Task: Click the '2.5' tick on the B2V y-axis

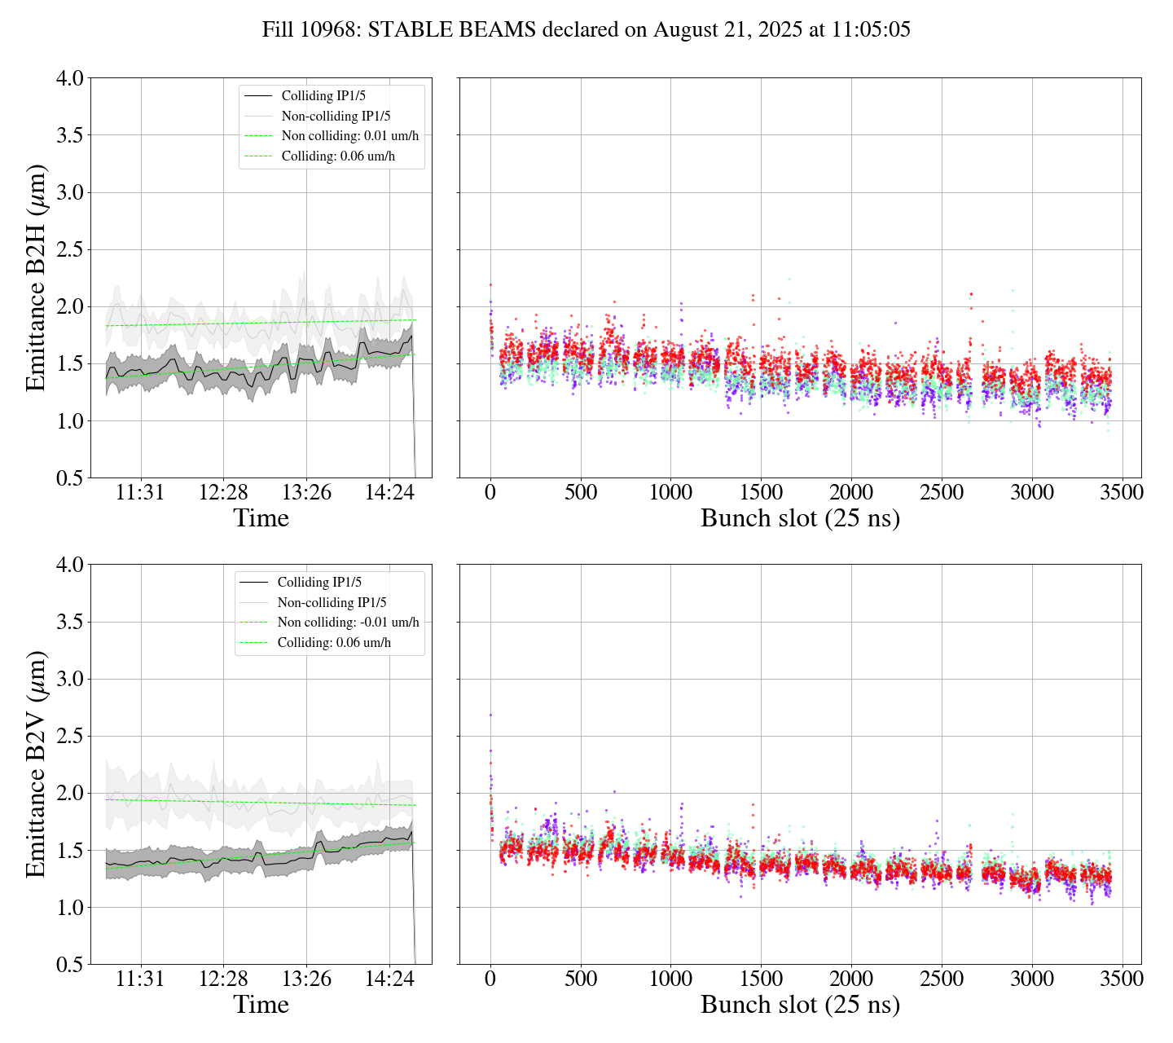Action: pyautogui.click(x=69, y=736)
